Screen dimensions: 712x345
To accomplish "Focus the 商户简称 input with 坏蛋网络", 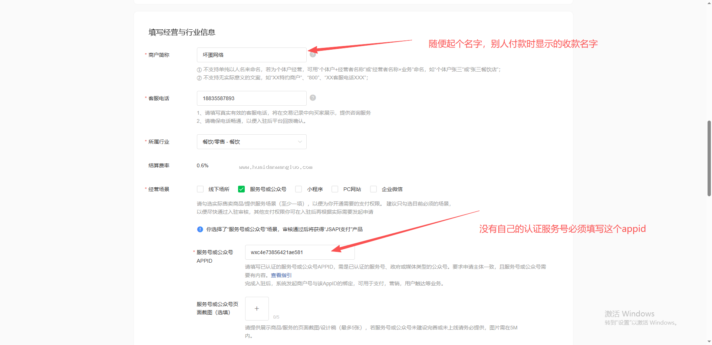I will [x=251, y=55].
